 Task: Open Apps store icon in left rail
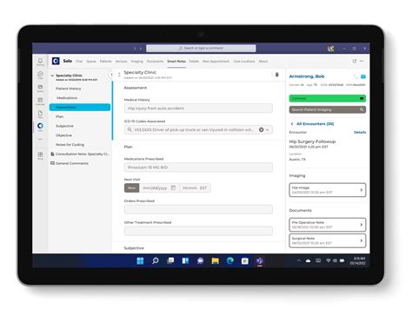(x=40, y=155)
